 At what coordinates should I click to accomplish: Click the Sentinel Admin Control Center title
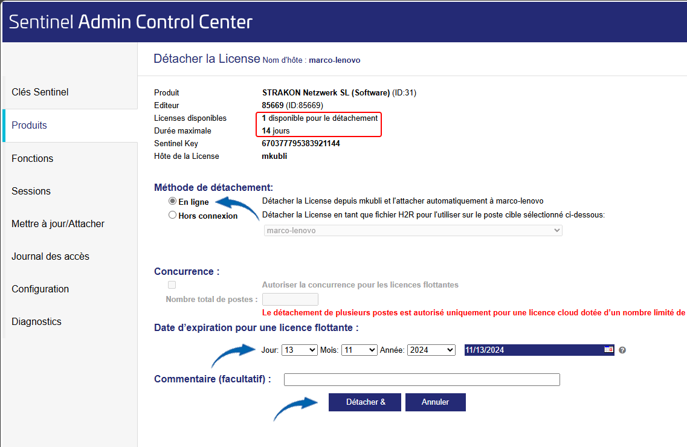tap(131, 22)
